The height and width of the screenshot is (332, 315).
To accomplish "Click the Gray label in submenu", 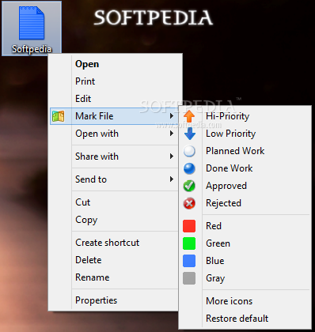I will coord(215,278).
